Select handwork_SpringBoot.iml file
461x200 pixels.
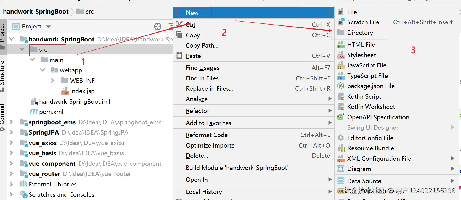[75, 101]
